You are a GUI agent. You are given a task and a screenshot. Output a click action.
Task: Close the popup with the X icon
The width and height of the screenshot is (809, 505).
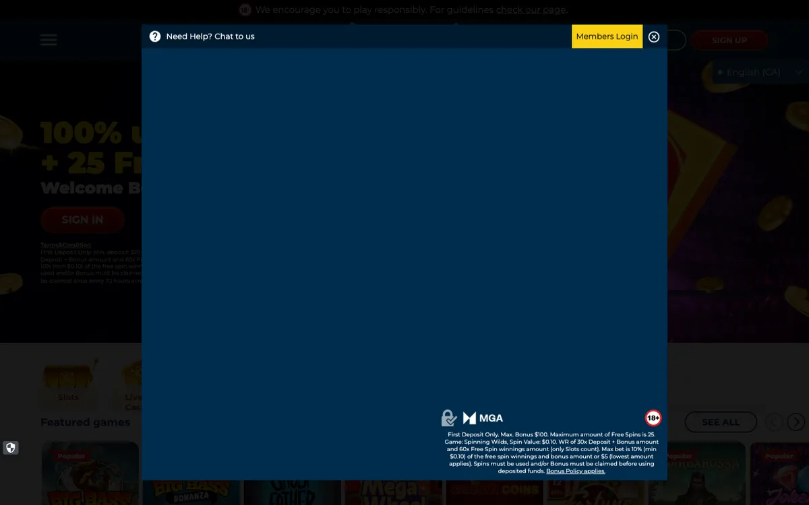[x=654, y=37]
